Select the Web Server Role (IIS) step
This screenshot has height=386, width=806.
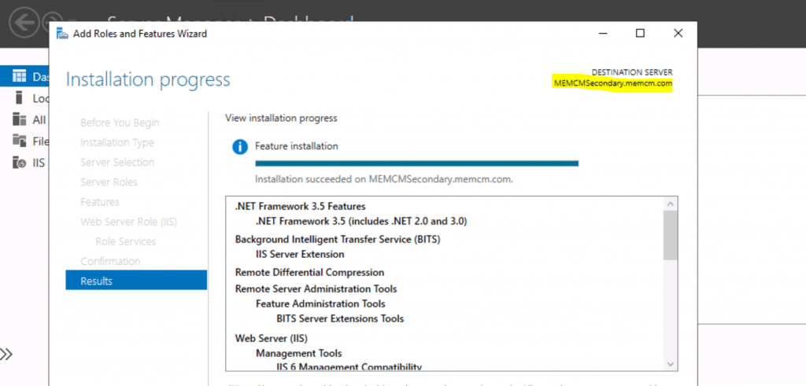point(129,222)
